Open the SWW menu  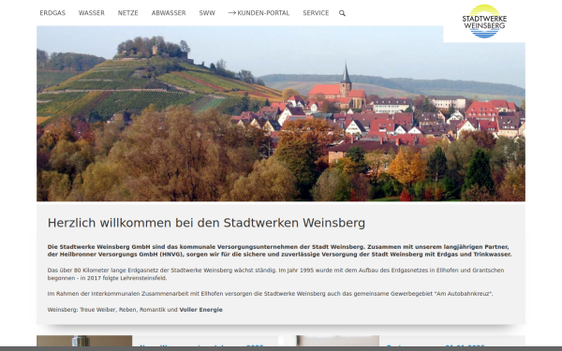point(207,13)
